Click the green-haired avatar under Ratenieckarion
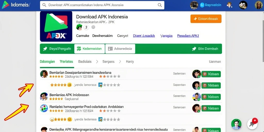This screenshot has height=132, width=264. click(x=79, y=27)
